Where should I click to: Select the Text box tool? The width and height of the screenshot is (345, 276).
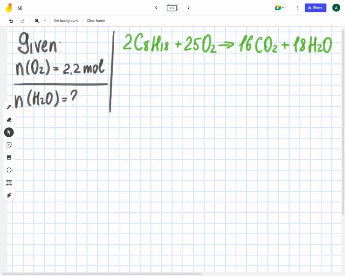9,182
